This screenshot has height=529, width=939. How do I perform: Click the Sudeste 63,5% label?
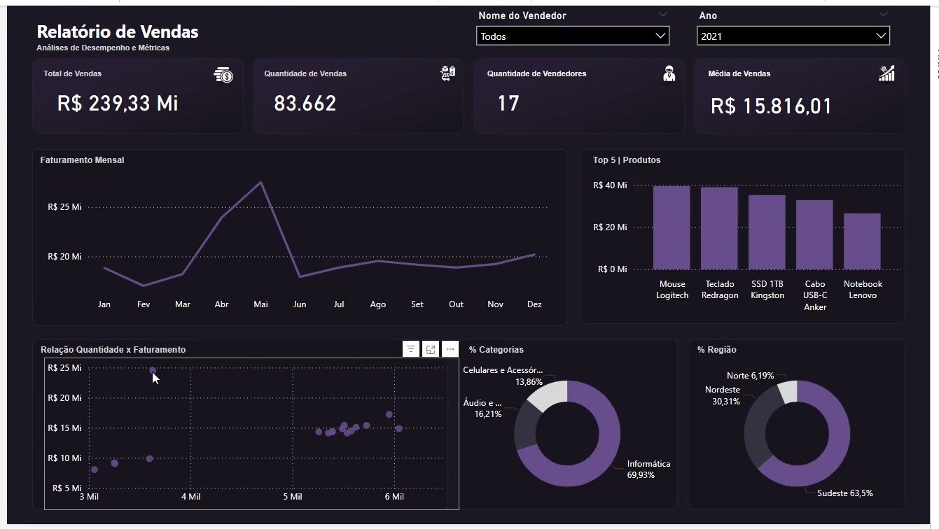tap(845, 493)
